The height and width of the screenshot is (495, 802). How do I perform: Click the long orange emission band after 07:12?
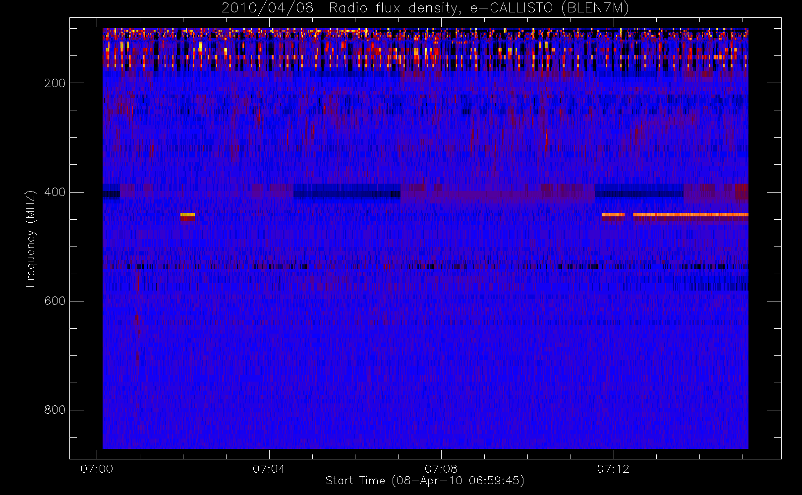(x=690, y=215)
